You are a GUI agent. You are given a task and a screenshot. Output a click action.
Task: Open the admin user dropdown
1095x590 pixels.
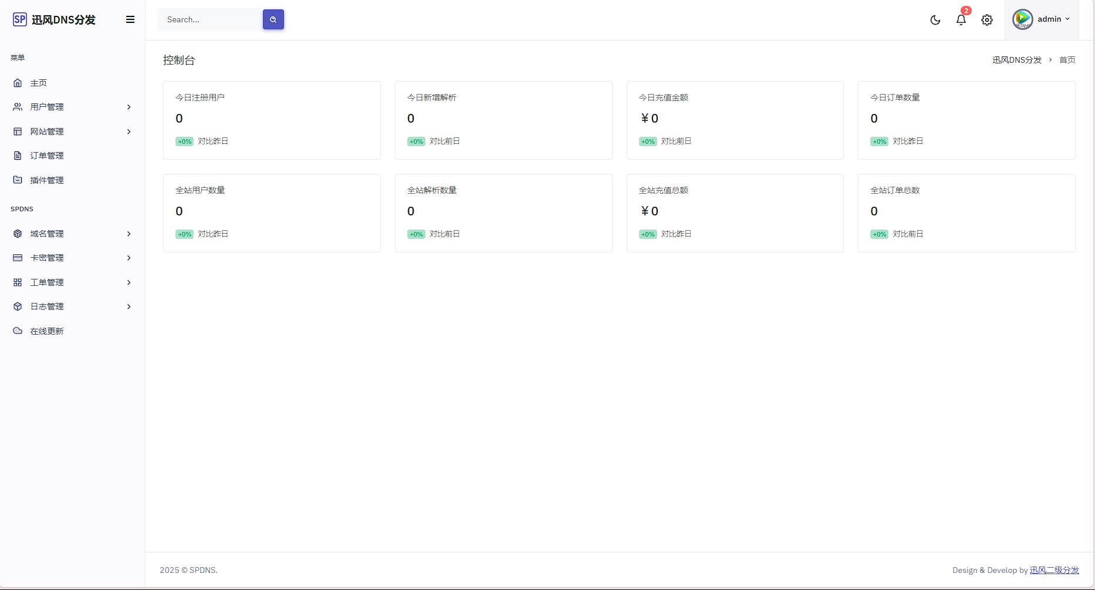[x=1053, y=19]
